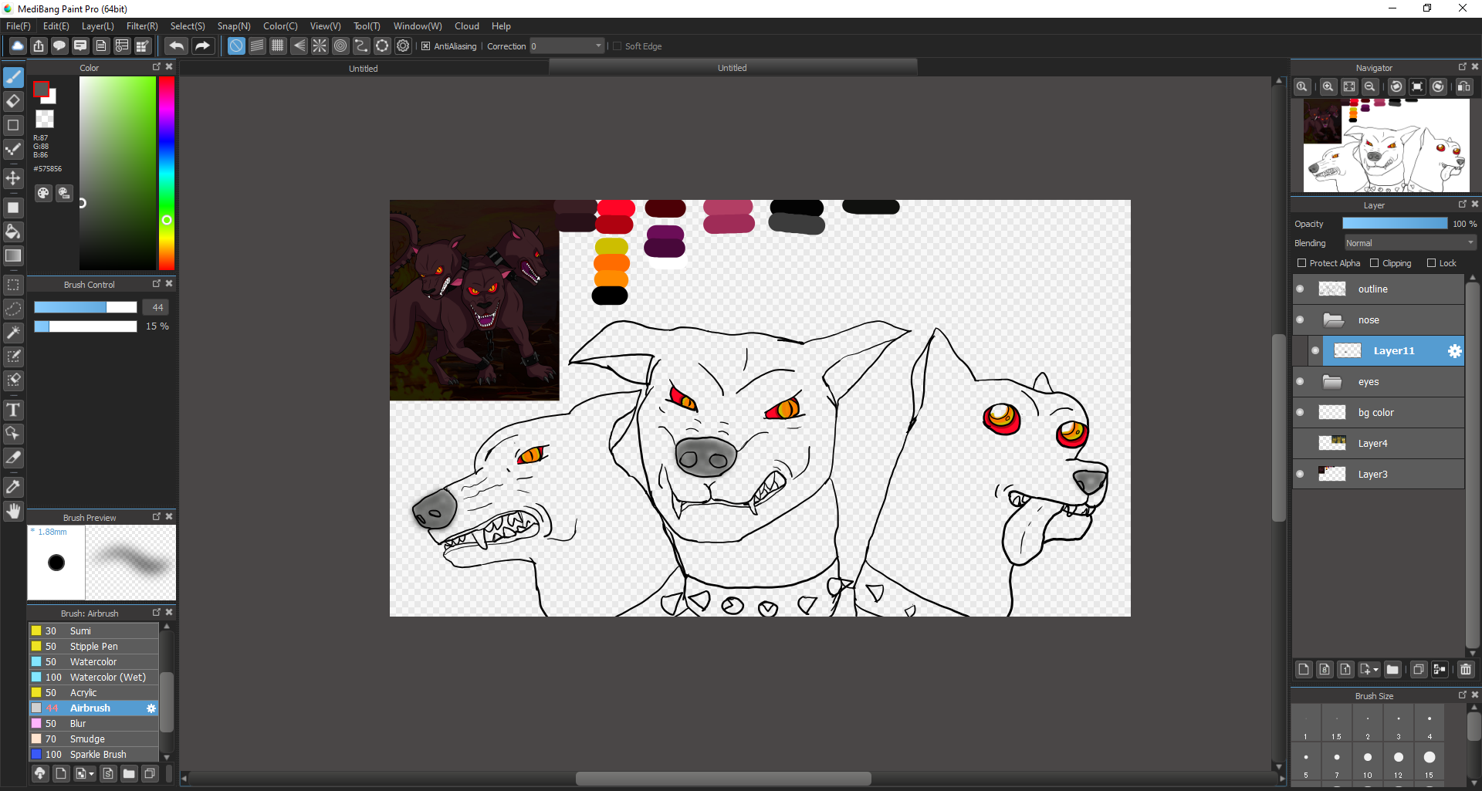This screenshot has width=1482, height=791.
Task: Choose the Bucket fill tool
Action: click(13, 232)
